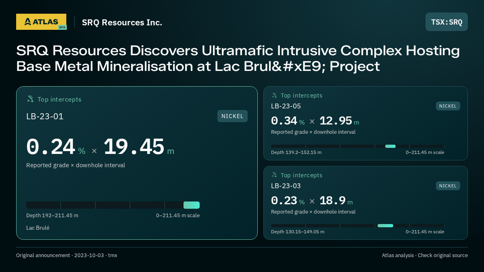Image resolution: width=484 pixels, height=272 pixels.
Task: Click the LB-23-01 depth interval bar
Action: click(x=113, y=205)
